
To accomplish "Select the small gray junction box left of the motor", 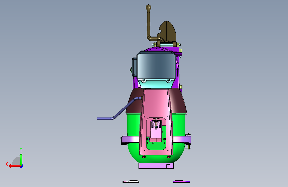I will [x=135, y=67].
